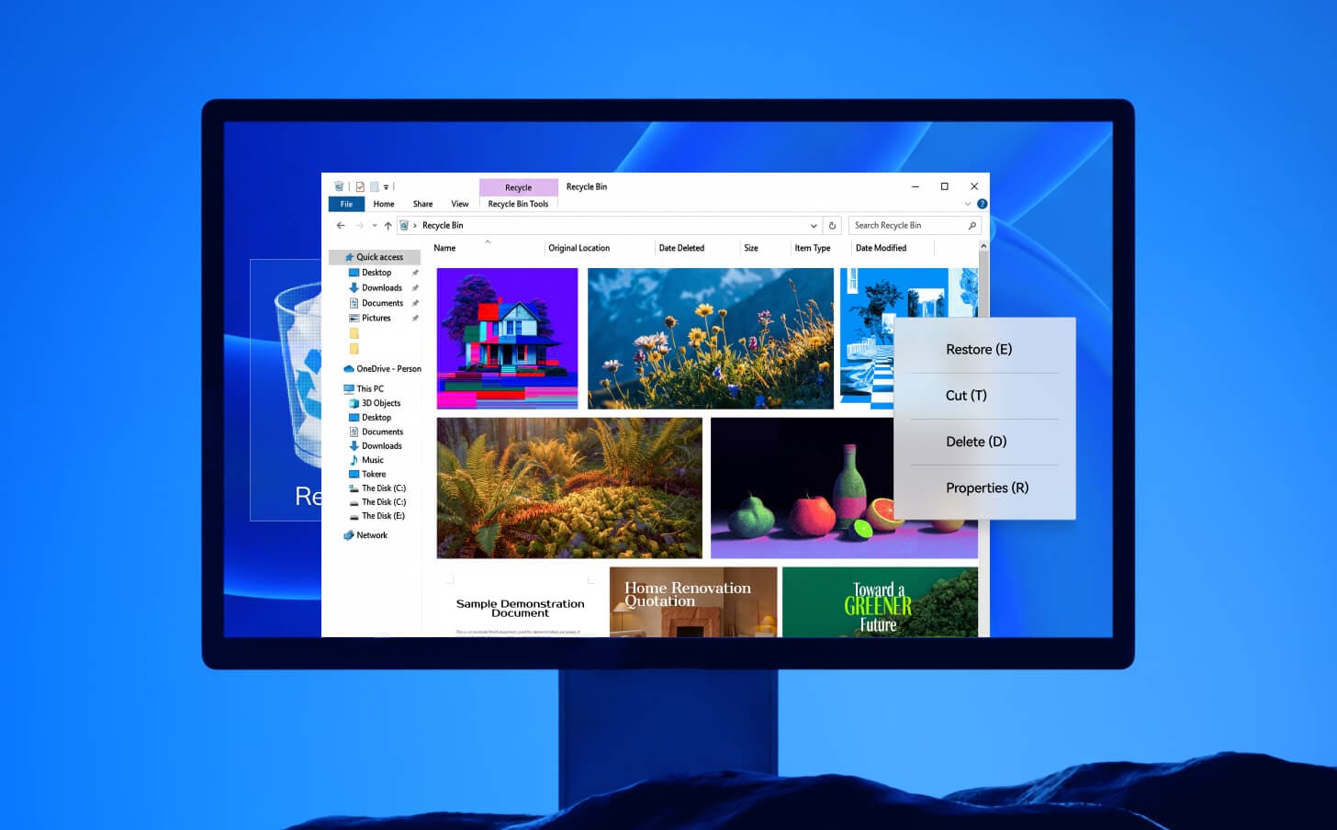
Task: Open the File menu
Action: tap(346, 204)
